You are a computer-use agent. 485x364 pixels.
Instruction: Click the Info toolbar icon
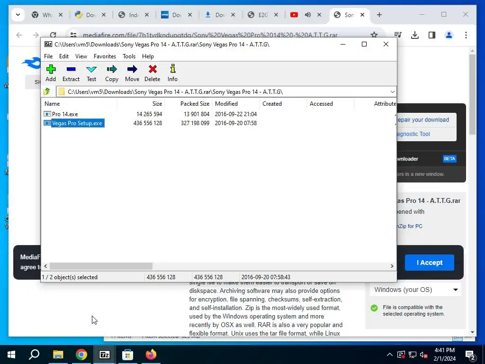[172, 73]
